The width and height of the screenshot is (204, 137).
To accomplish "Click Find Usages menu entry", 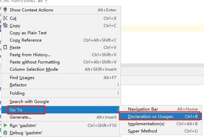I will (x=61, y=78).
